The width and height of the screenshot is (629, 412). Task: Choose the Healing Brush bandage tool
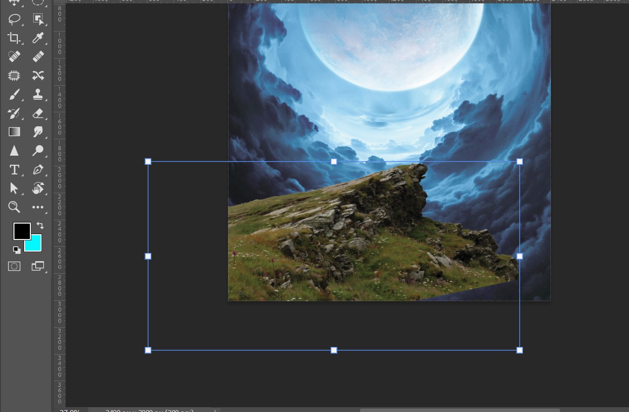38,57
